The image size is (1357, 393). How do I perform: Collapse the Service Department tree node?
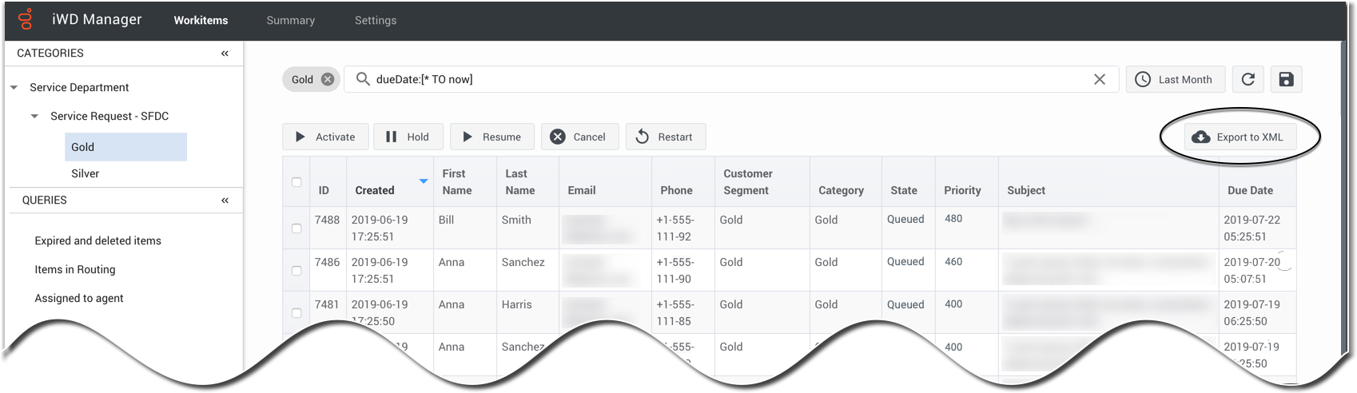point(14,88)
